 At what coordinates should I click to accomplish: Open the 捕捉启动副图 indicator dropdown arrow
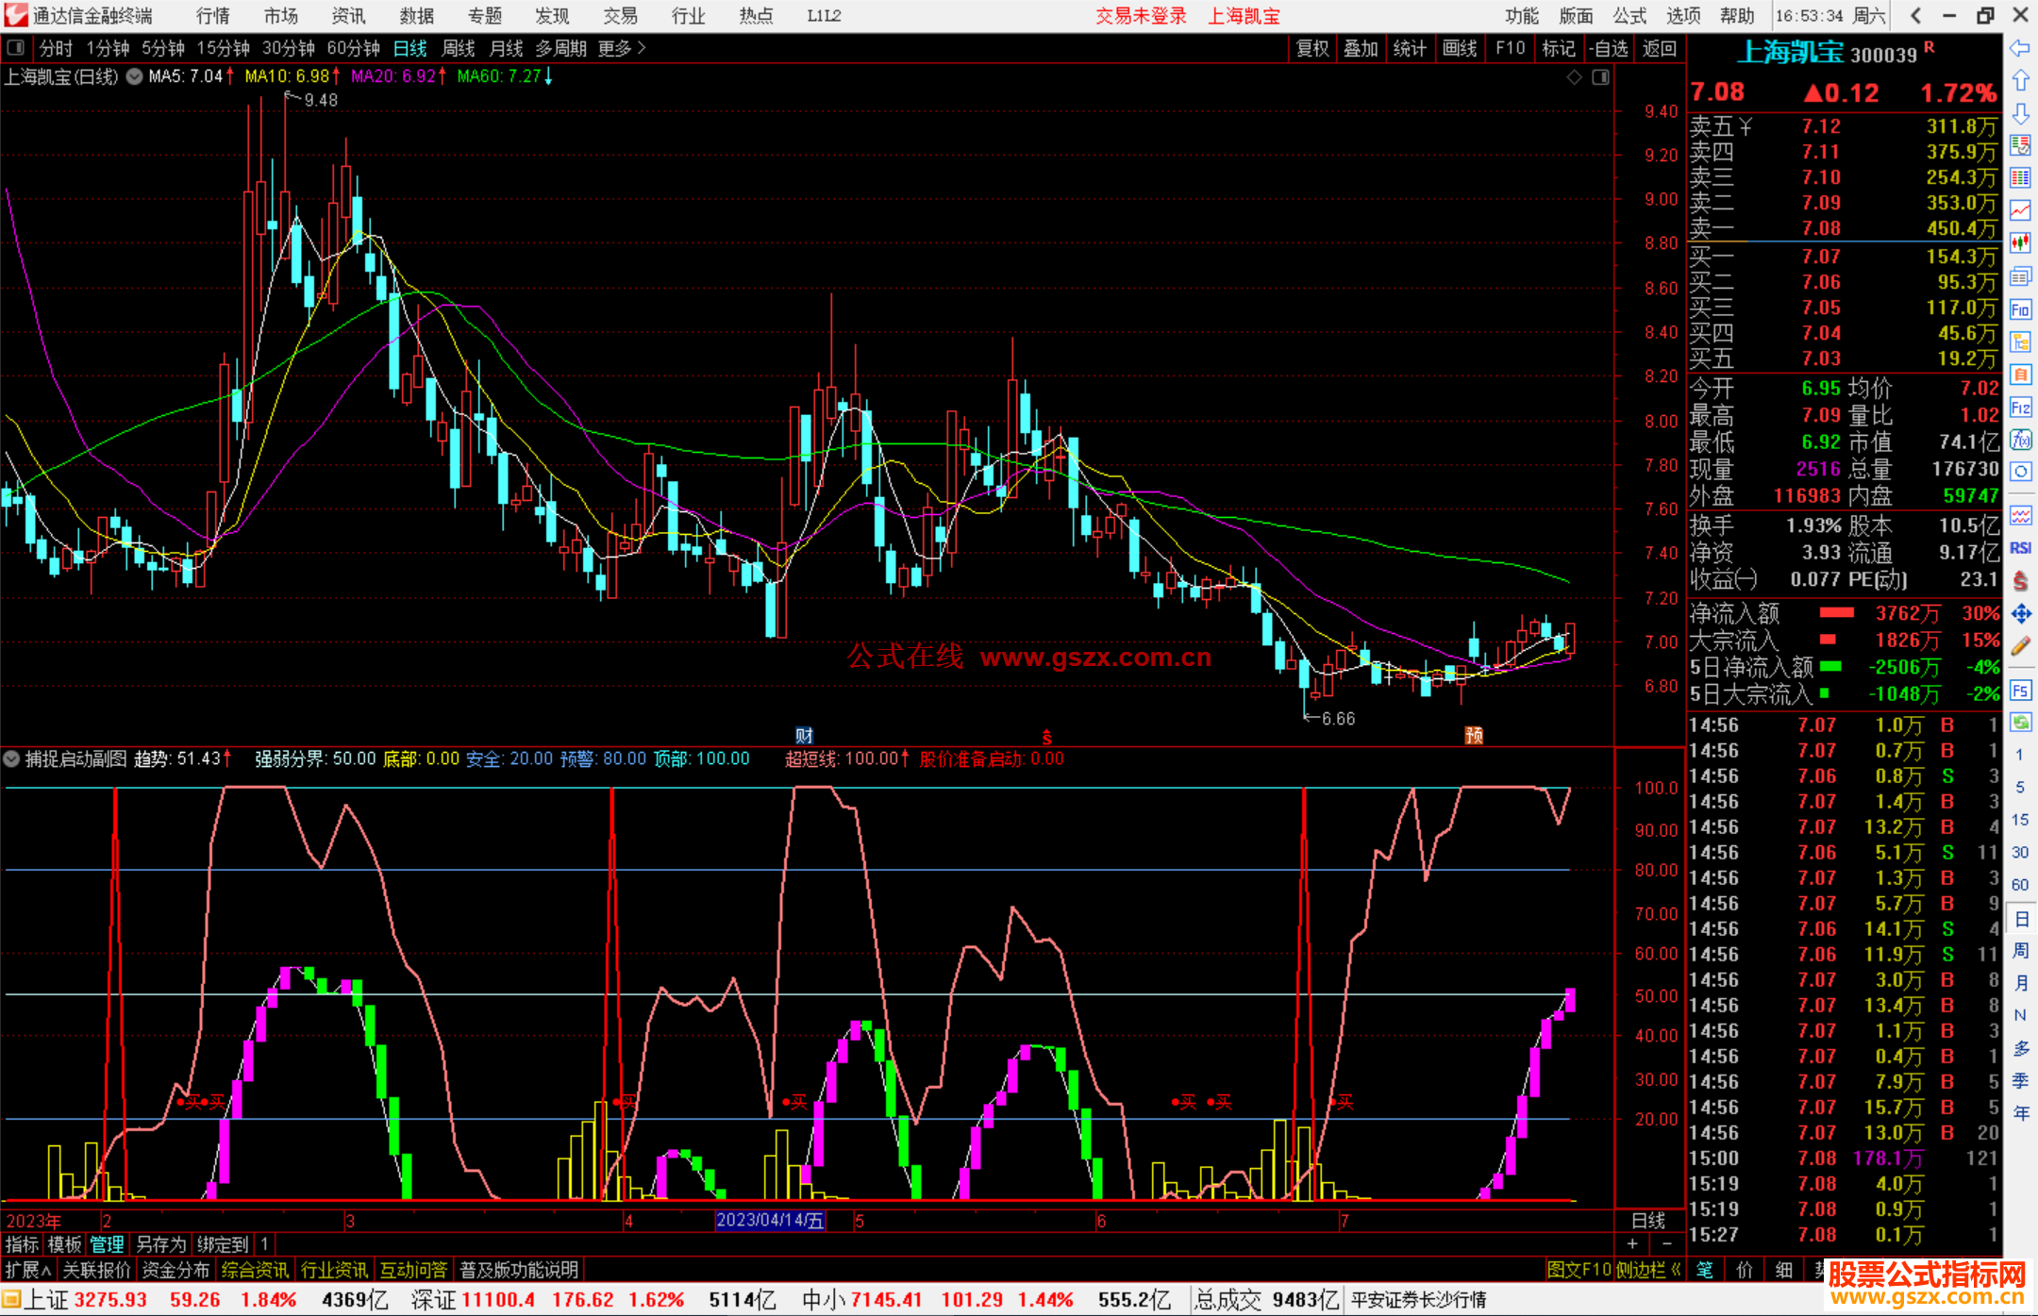click(x=12, y=759)
